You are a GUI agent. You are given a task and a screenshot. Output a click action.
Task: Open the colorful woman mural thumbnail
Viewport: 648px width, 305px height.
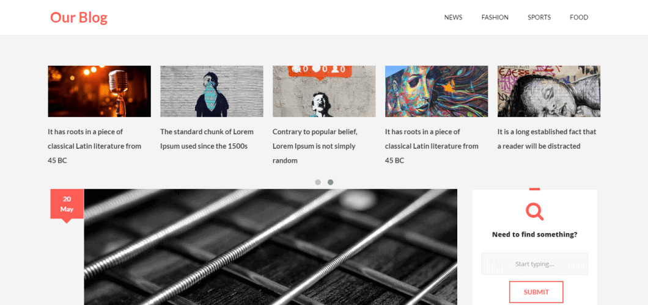pyautogui.click(x=436, y=91)
